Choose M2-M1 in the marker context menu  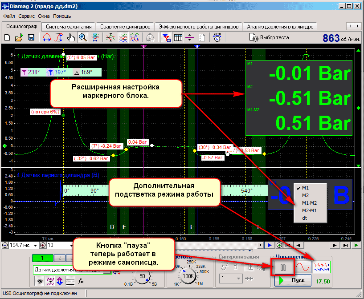(310, 210)
